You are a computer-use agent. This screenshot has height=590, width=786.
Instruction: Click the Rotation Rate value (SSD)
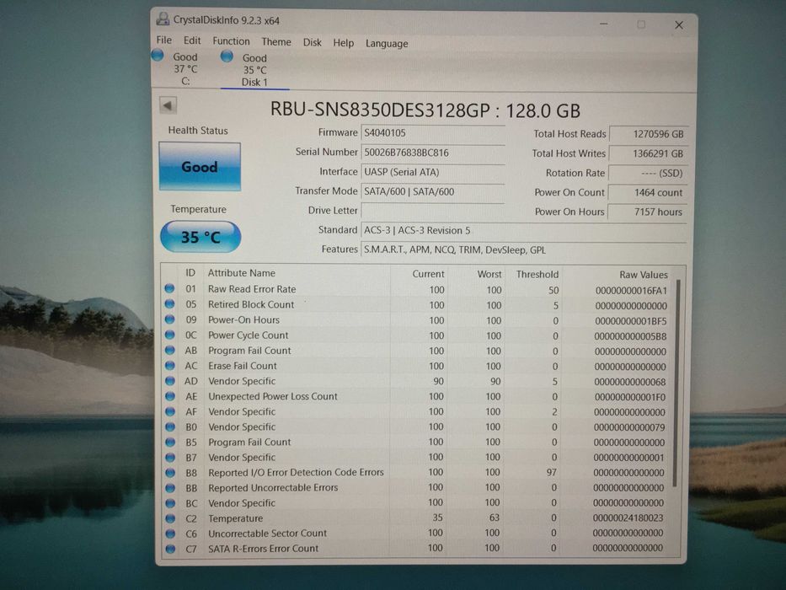click(x=648, y=173)
